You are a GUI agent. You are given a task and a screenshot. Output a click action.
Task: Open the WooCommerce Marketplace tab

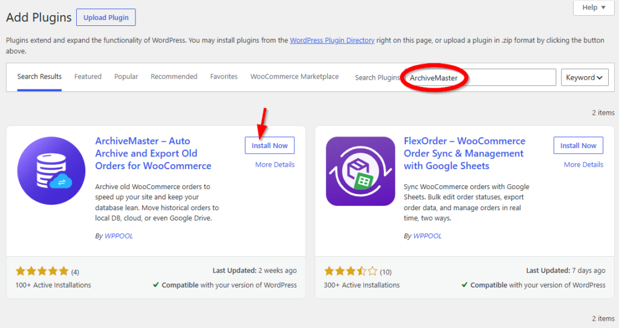point(294,77)
